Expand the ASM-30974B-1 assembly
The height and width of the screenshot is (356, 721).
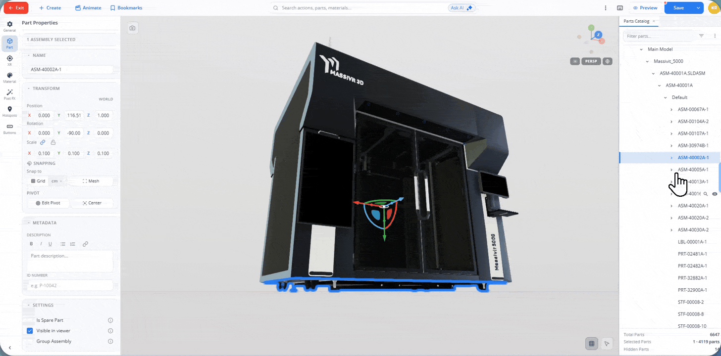click(671, 145)
